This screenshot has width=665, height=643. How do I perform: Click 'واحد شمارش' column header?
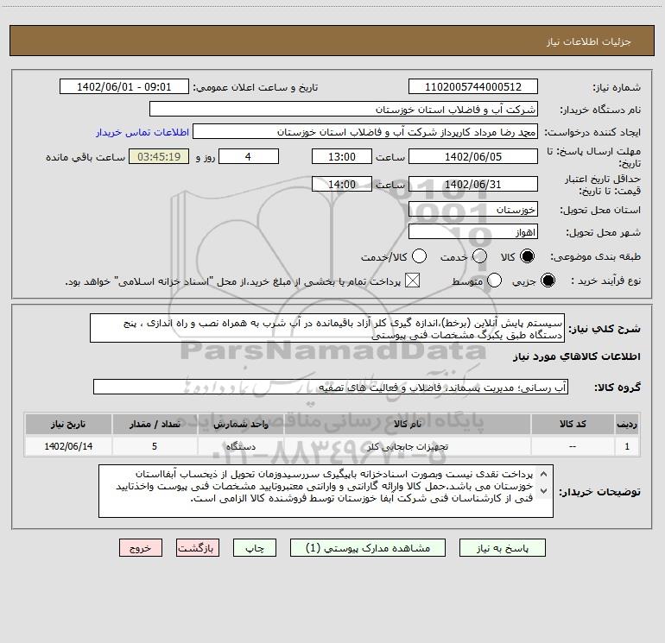pyautogui.click(x=240, y=424)
